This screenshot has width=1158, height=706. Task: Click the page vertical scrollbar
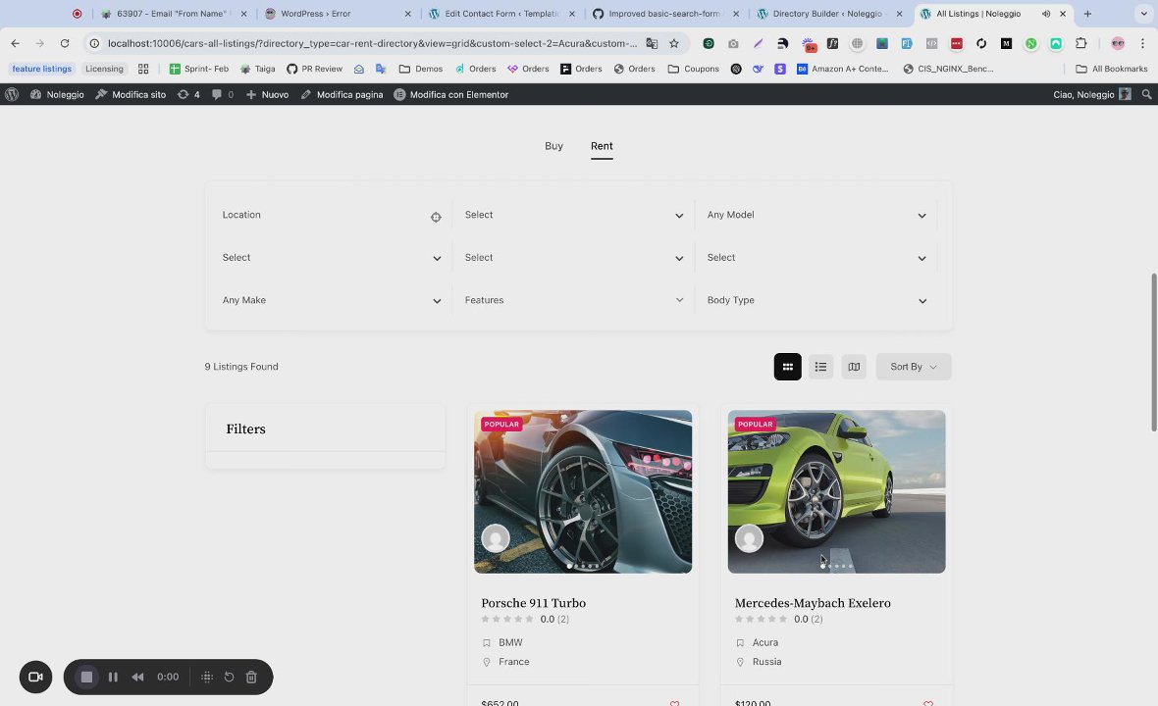click(1153, 352)
